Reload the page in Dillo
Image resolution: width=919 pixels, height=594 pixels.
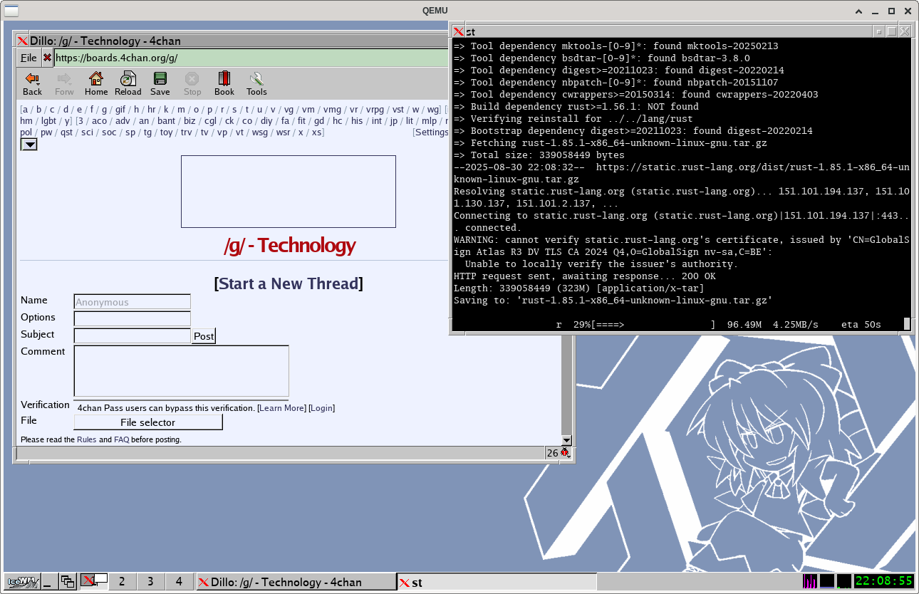click(x=128, y=83)
